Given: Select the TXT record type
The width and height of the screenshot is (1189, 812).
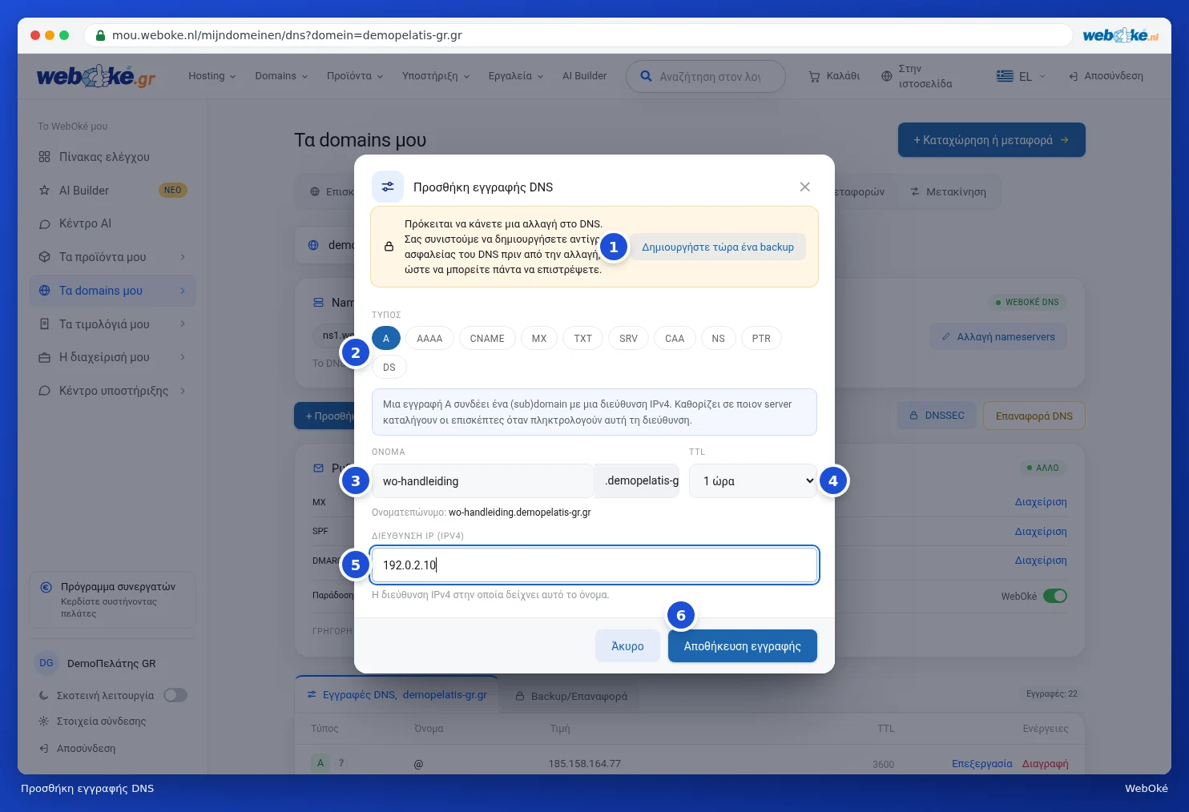Looking at the screenshot, I should [582, 339].
